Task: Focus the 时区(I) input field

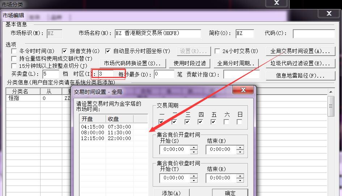Action: tap(106, 74)
